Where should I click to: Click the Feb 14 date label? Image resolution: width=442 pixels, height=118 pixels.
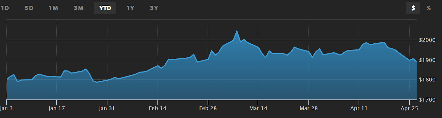click(157, 108)
